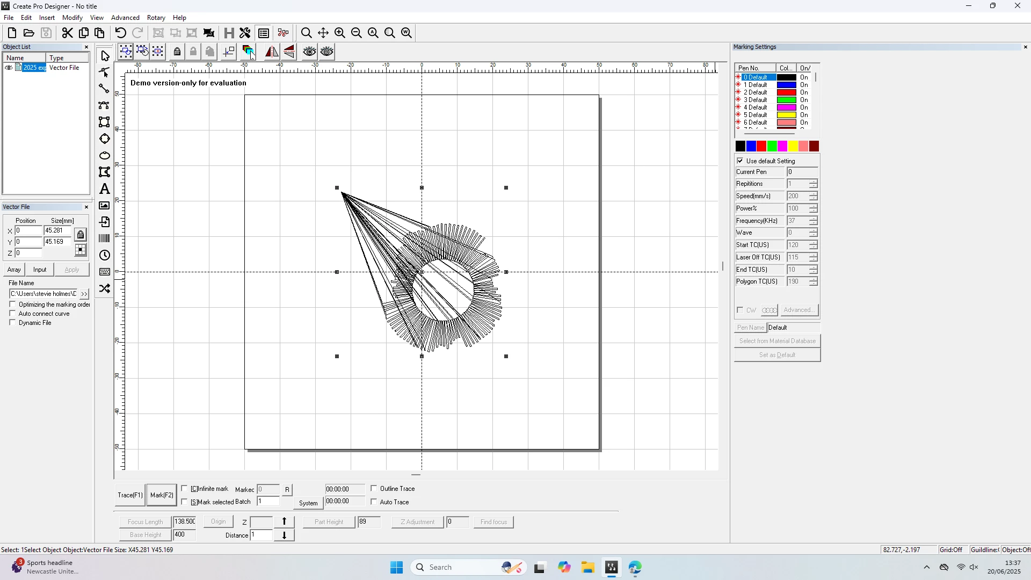Click the horizontal mirror icon

(x=272, y=52)
